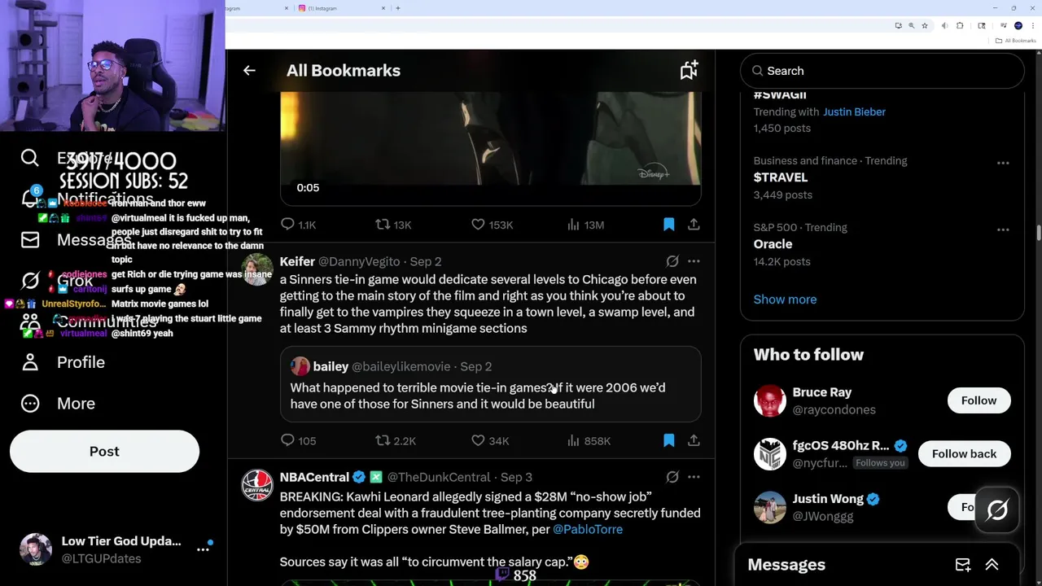1042x586 pixels.
Task: Open a new browser tab
Action: (x=398, y=8)
